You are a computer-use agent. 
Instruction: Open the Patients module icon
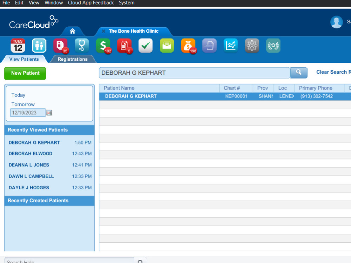(x=39, y=46)
